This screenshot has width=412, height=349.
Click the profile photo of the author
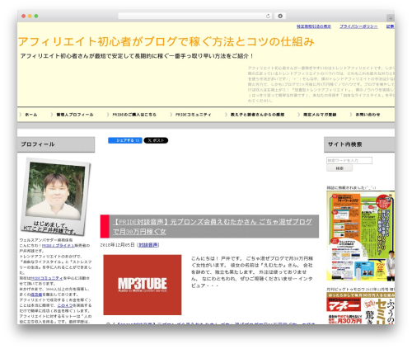(x=56, y=196)
